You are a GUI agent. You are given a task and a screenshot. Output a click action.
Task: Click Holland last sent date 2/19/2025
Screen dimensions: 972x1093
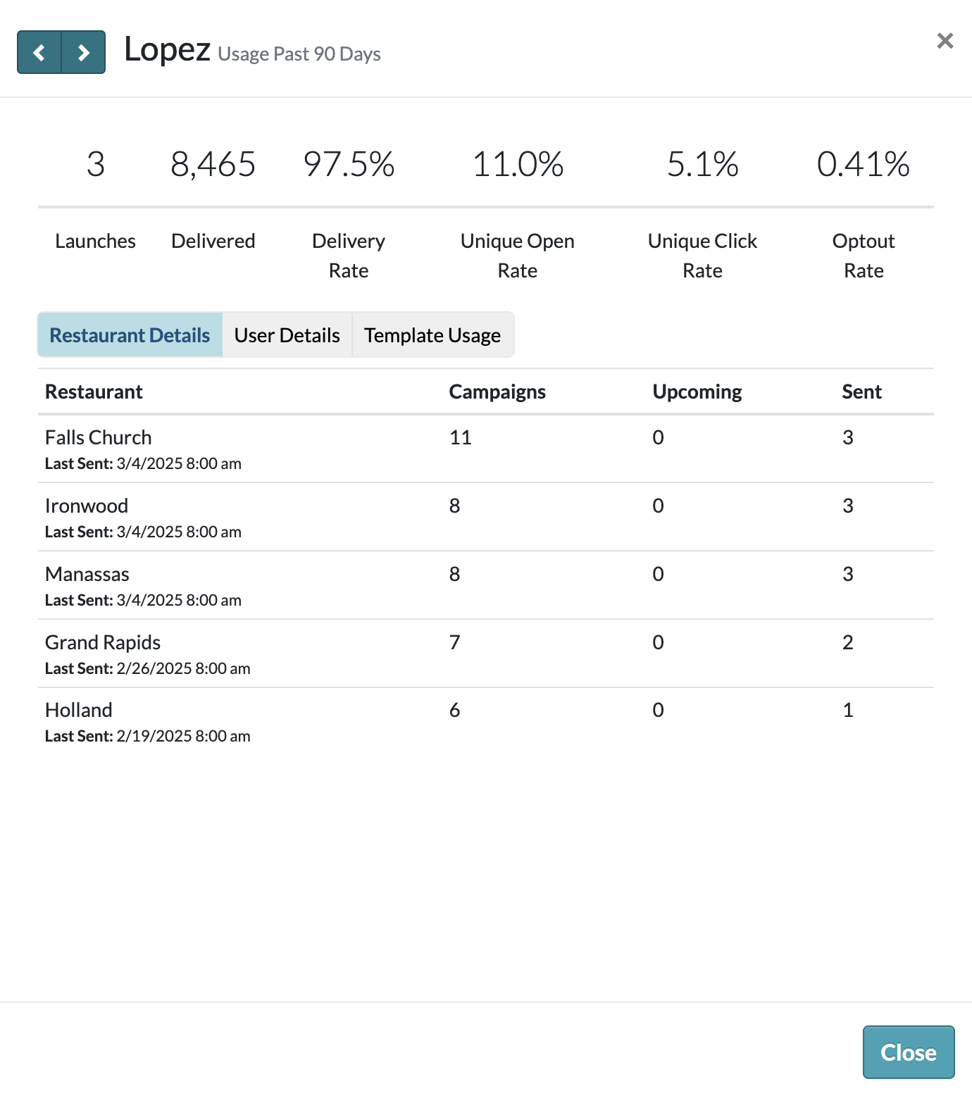[x=183, y=736]
